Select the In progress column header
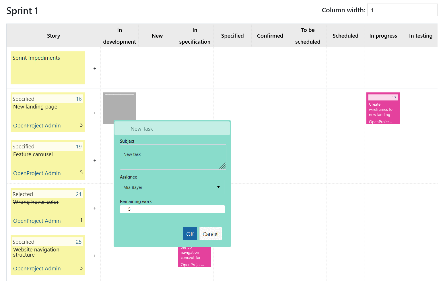This screenshot has height=281, width=445. (383, 36)
